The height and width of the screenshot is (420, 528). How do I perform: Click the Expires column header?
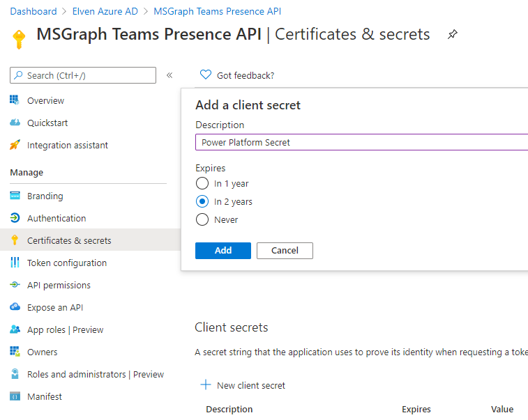pyautogui.click(x=416, y=409)
